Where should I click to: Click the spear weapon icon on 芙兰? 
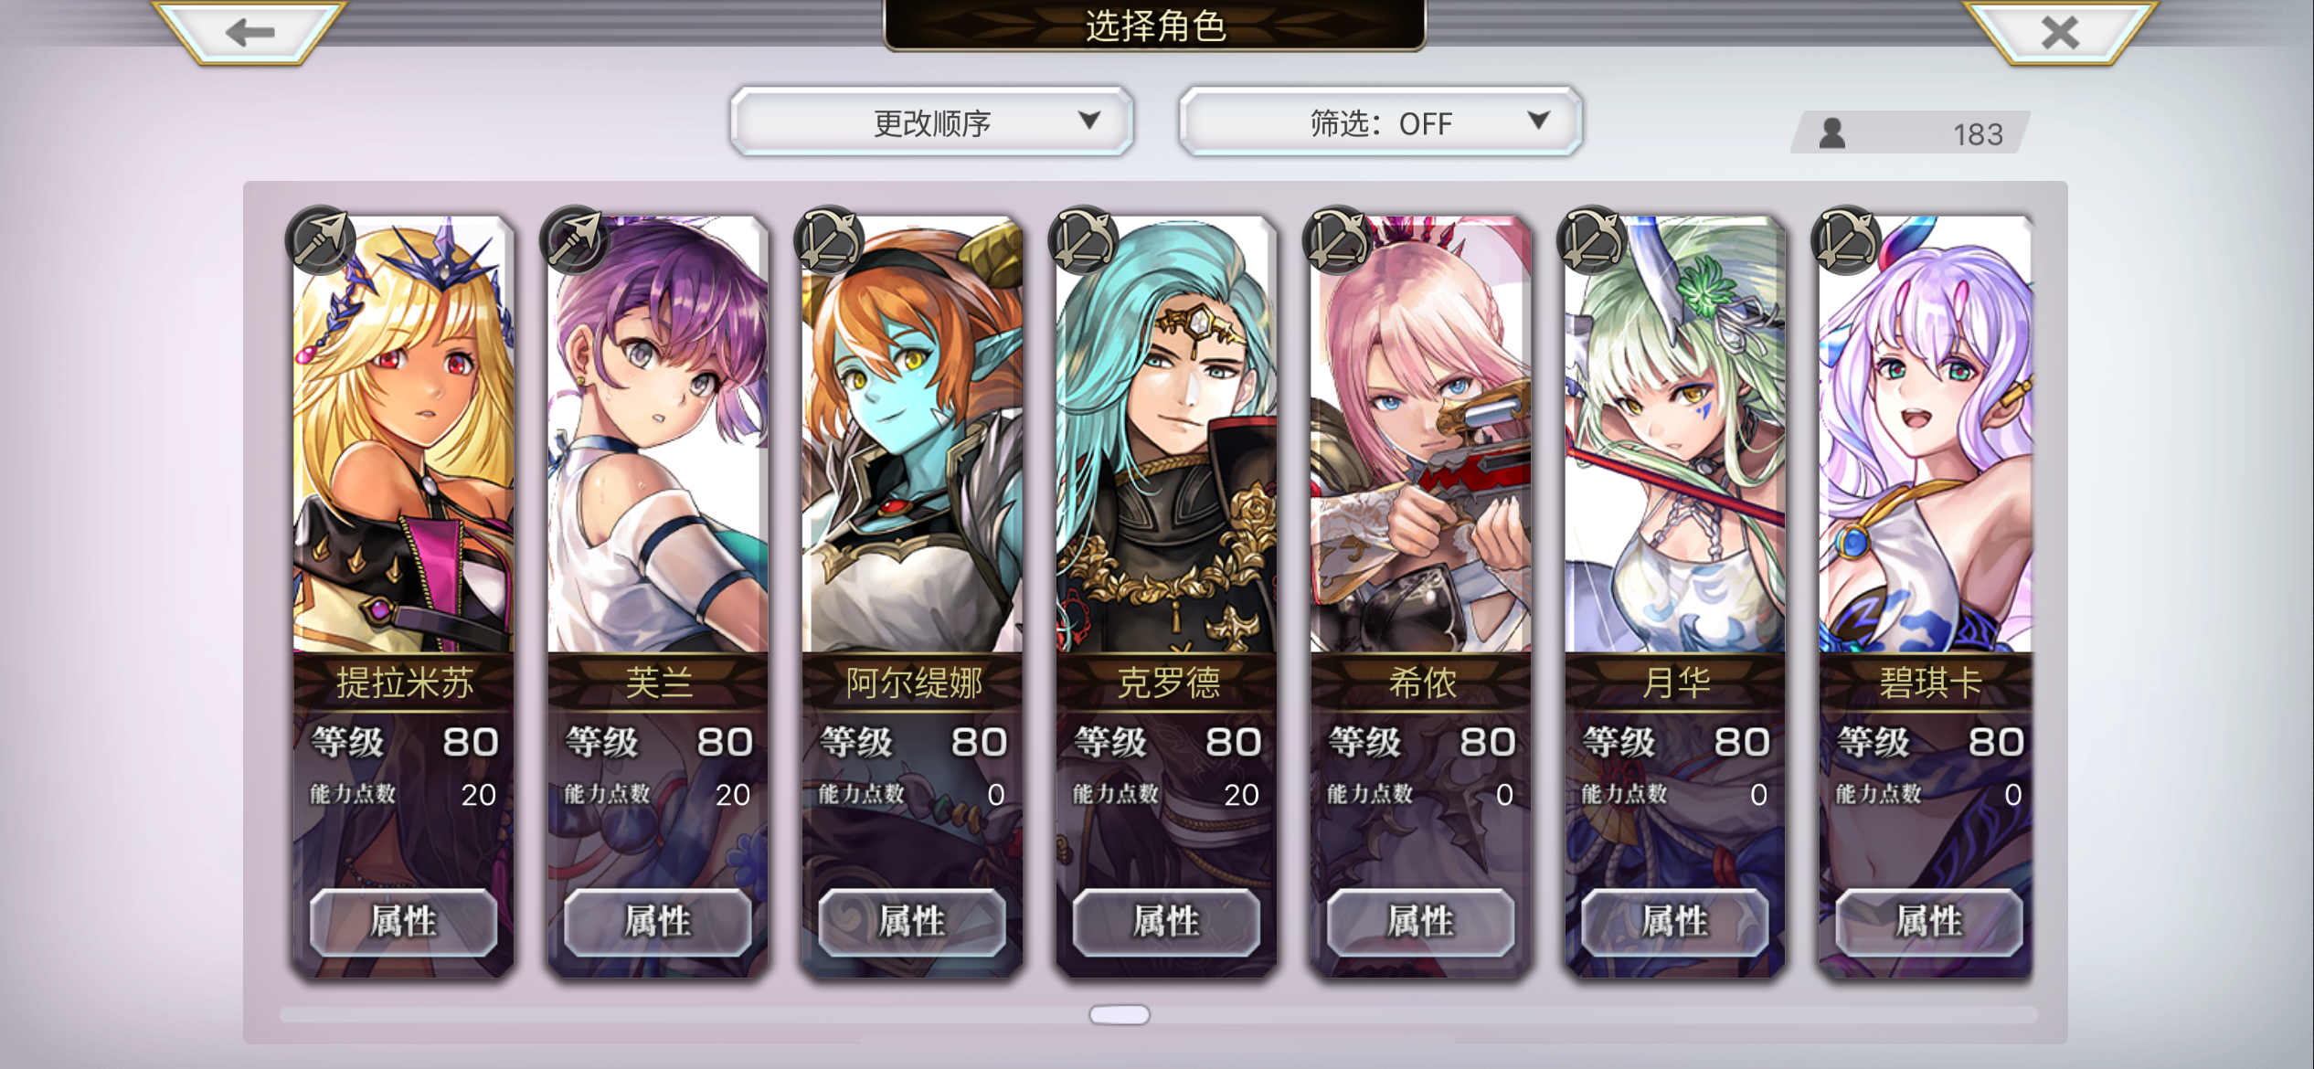pyautogui.click(x=574, y=239)
